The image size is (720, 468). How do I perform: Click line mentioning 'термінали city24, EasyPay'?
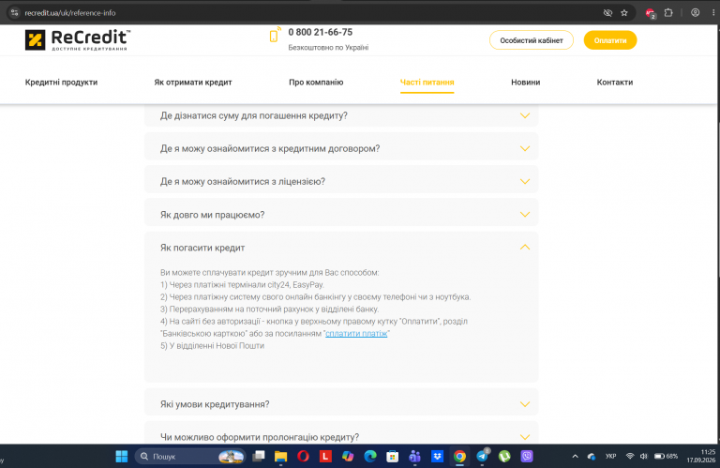[242, 285]
